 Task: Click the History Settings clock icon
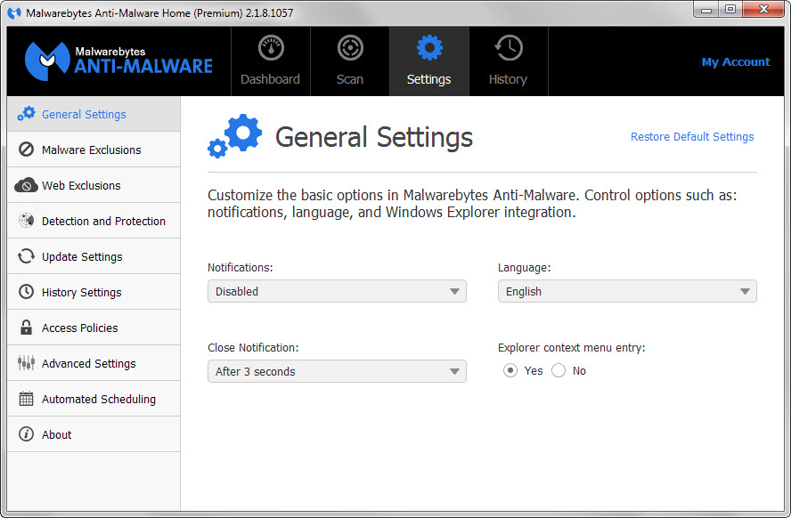26,292
